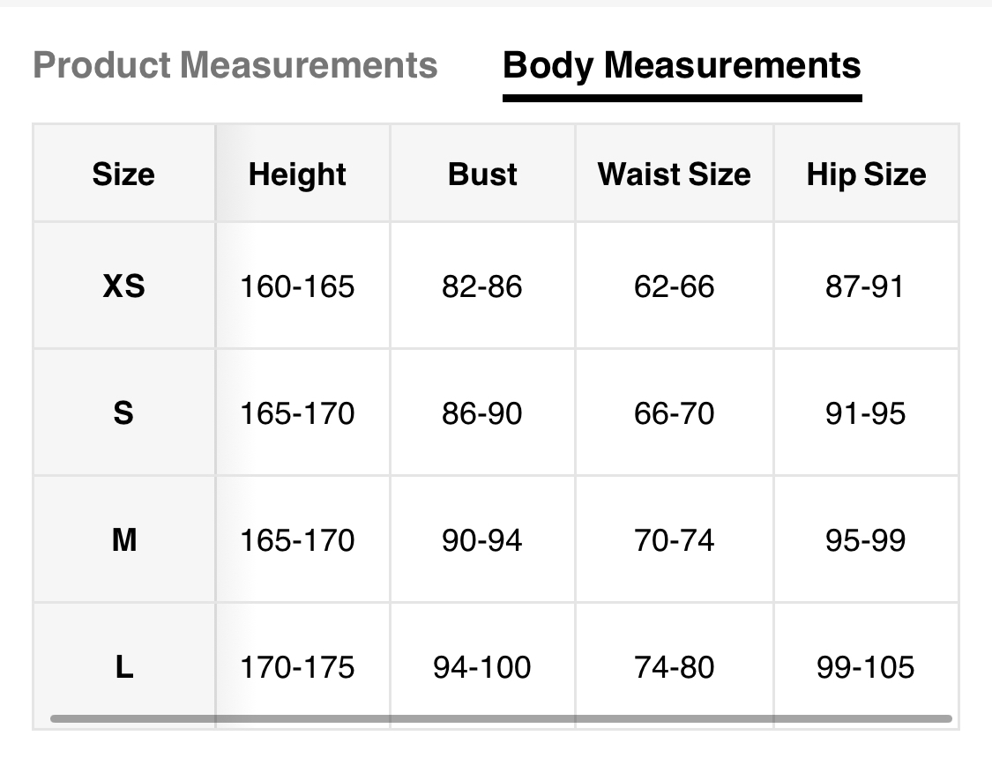This screenshot has width=992, height=758.
Task: Click the 160-165 height cell
Action: [297, 286]
